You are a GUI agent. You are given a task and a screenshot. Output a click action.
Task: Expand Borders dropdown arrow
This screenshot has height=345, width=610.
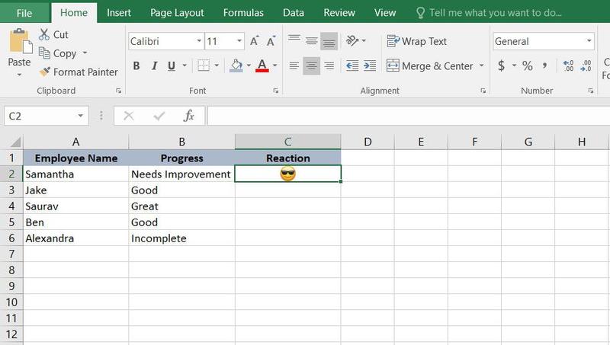tap(217, 65)
